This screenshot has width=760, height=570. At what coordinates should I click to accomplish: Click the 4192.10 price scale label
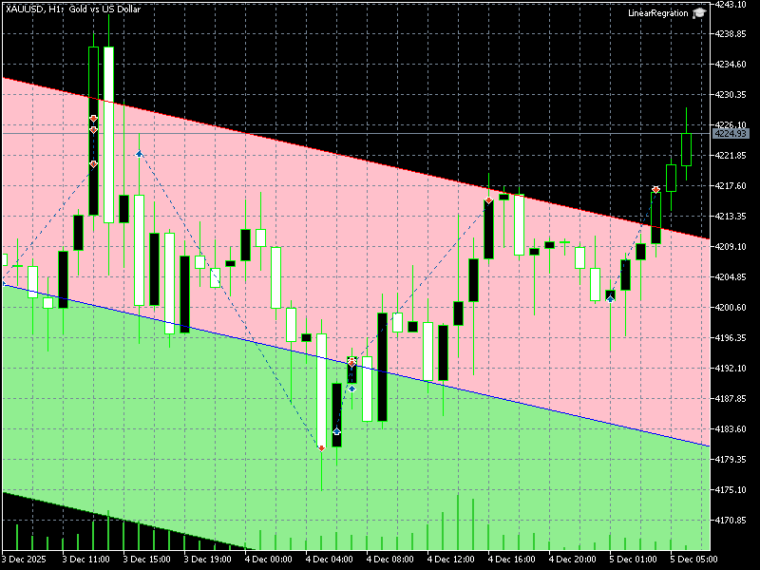(x=731, y=369)
